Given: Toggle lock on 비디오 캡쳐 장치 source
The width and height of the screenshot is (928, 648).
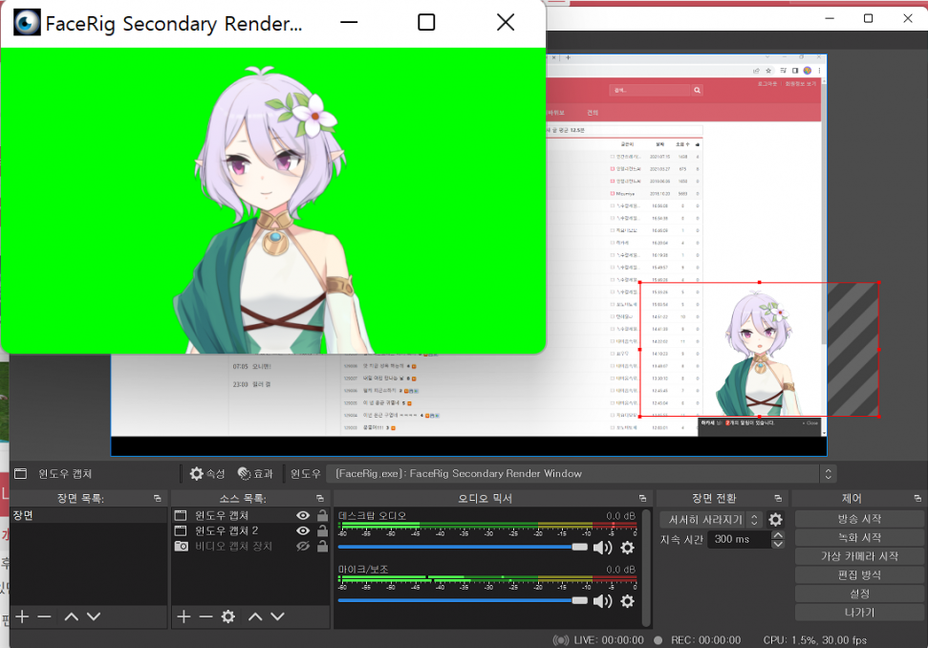Looking at the screenshot, I should tap(322, 547).
